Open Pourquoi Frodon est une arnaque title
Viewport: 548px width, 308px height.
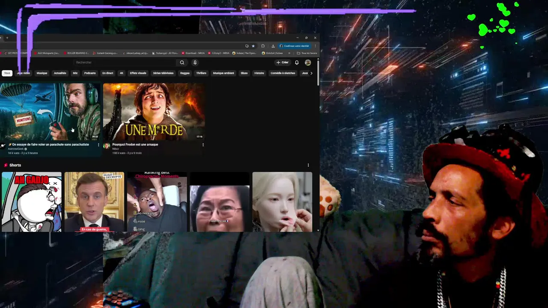click(x=135, y=145)
